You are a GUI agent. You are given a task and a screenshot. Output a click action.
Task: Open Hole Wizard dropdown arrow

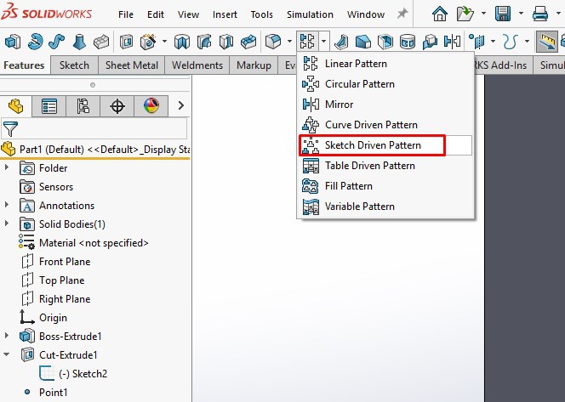click(165, 42)
